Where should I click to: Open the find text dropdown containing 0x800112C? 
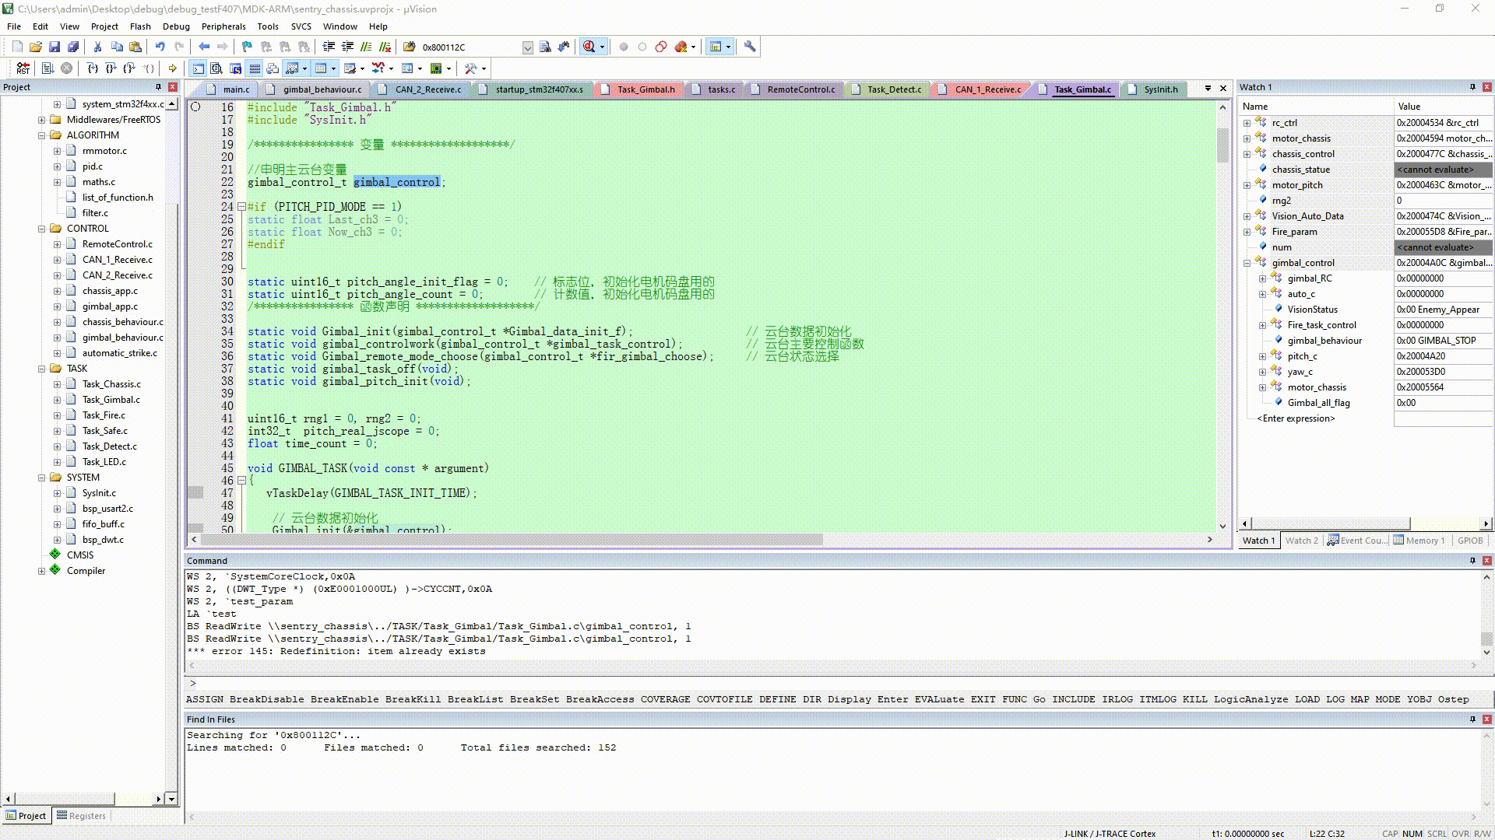527,47
